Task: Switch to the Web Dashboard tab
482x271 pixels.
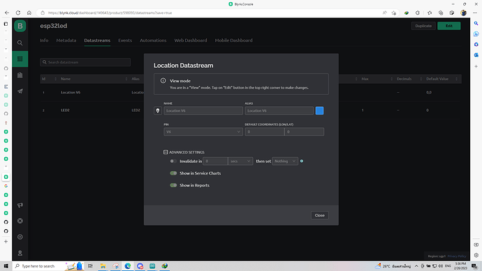Action: pyautogui.click(x=191, y=41)
